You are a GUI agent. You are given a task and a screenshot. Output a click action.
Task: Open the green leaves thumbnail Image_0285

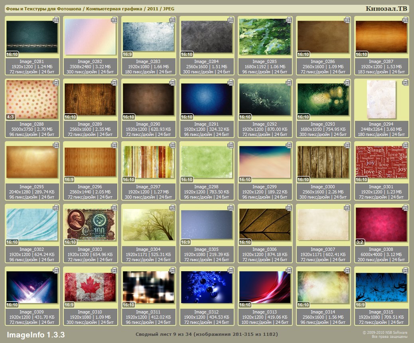265,37
